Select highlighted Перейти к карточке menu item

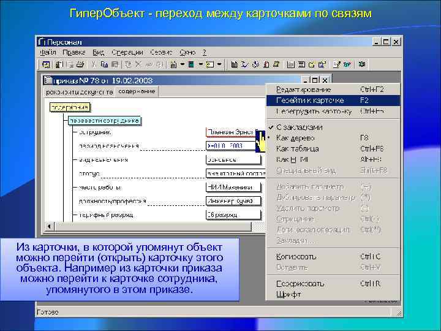[333, 101]
